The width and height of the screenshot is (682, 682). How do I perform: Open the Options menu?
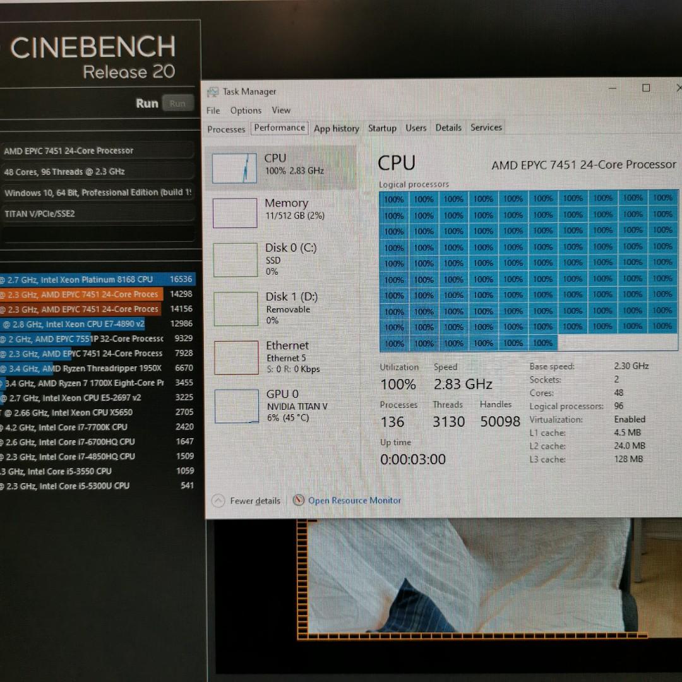(x=246, y=110)
